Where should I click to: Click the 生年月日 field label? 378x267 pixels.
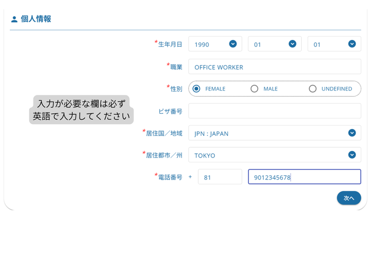[170, 45]
